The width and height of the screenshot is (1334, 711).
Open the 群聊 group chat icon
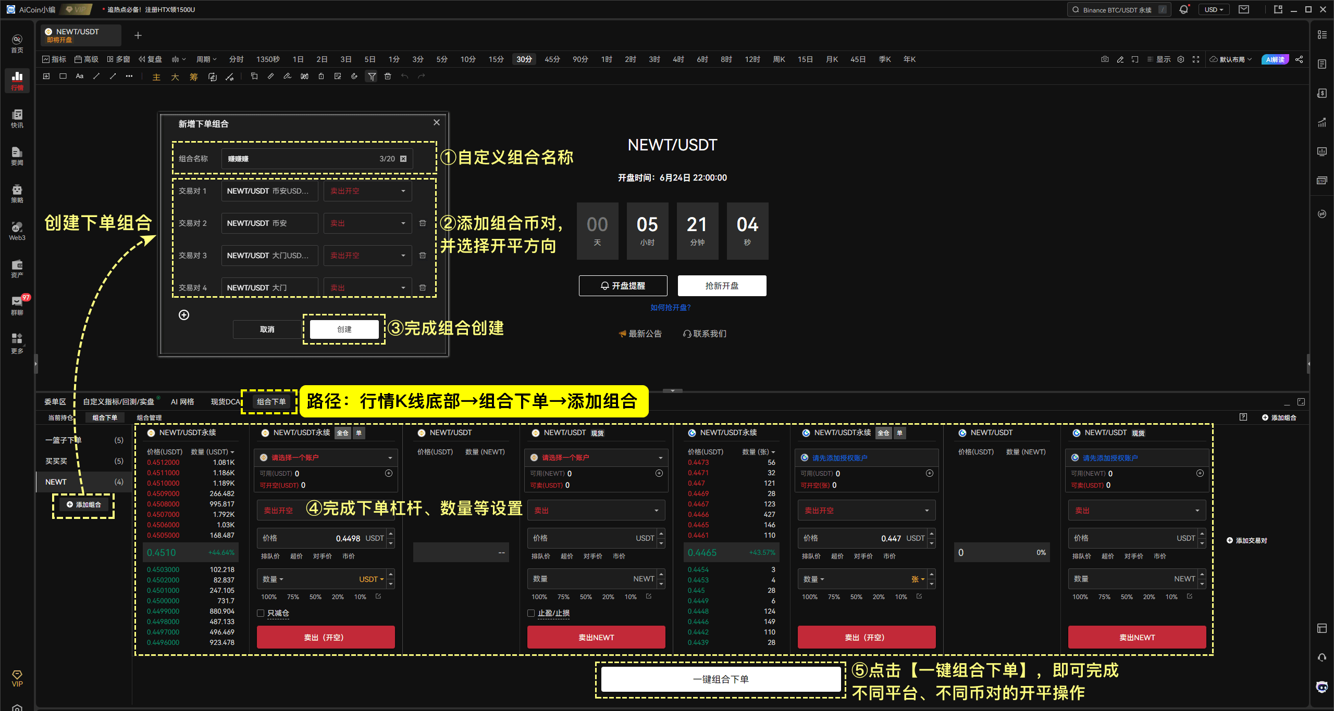coord(17,306)
